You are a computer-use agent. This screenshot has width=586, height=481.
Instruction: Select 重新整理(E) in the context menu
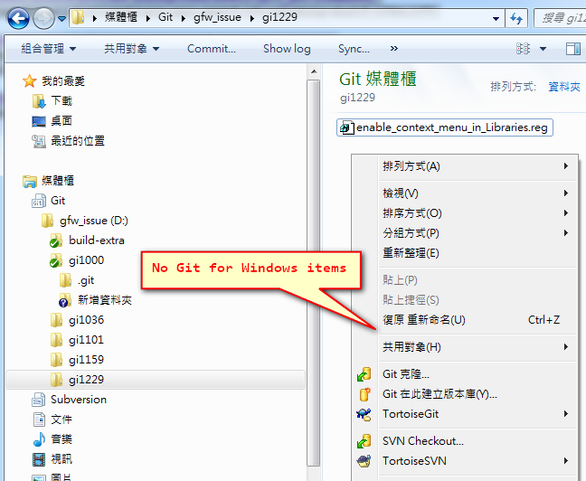pyautogui.click(x=411, y=253)
